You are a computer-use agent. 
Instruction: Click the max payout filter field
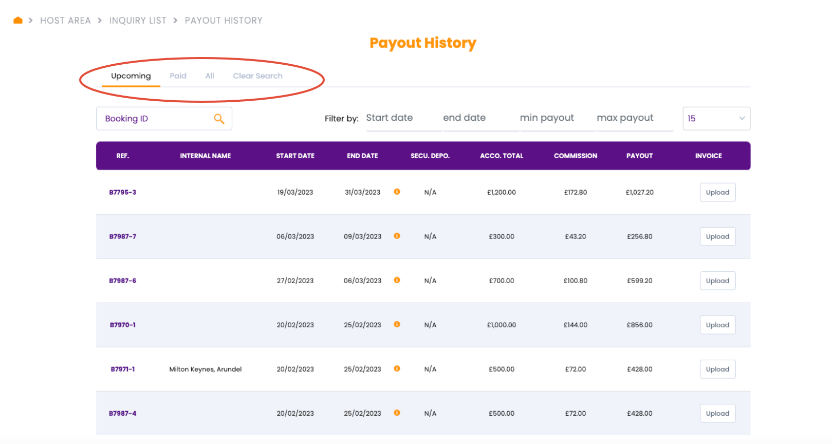click(634, 118)
